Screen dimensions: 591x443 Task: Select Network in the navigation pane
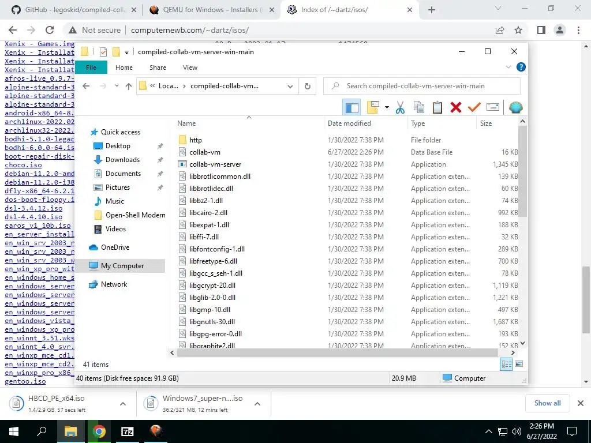[114, 284]
